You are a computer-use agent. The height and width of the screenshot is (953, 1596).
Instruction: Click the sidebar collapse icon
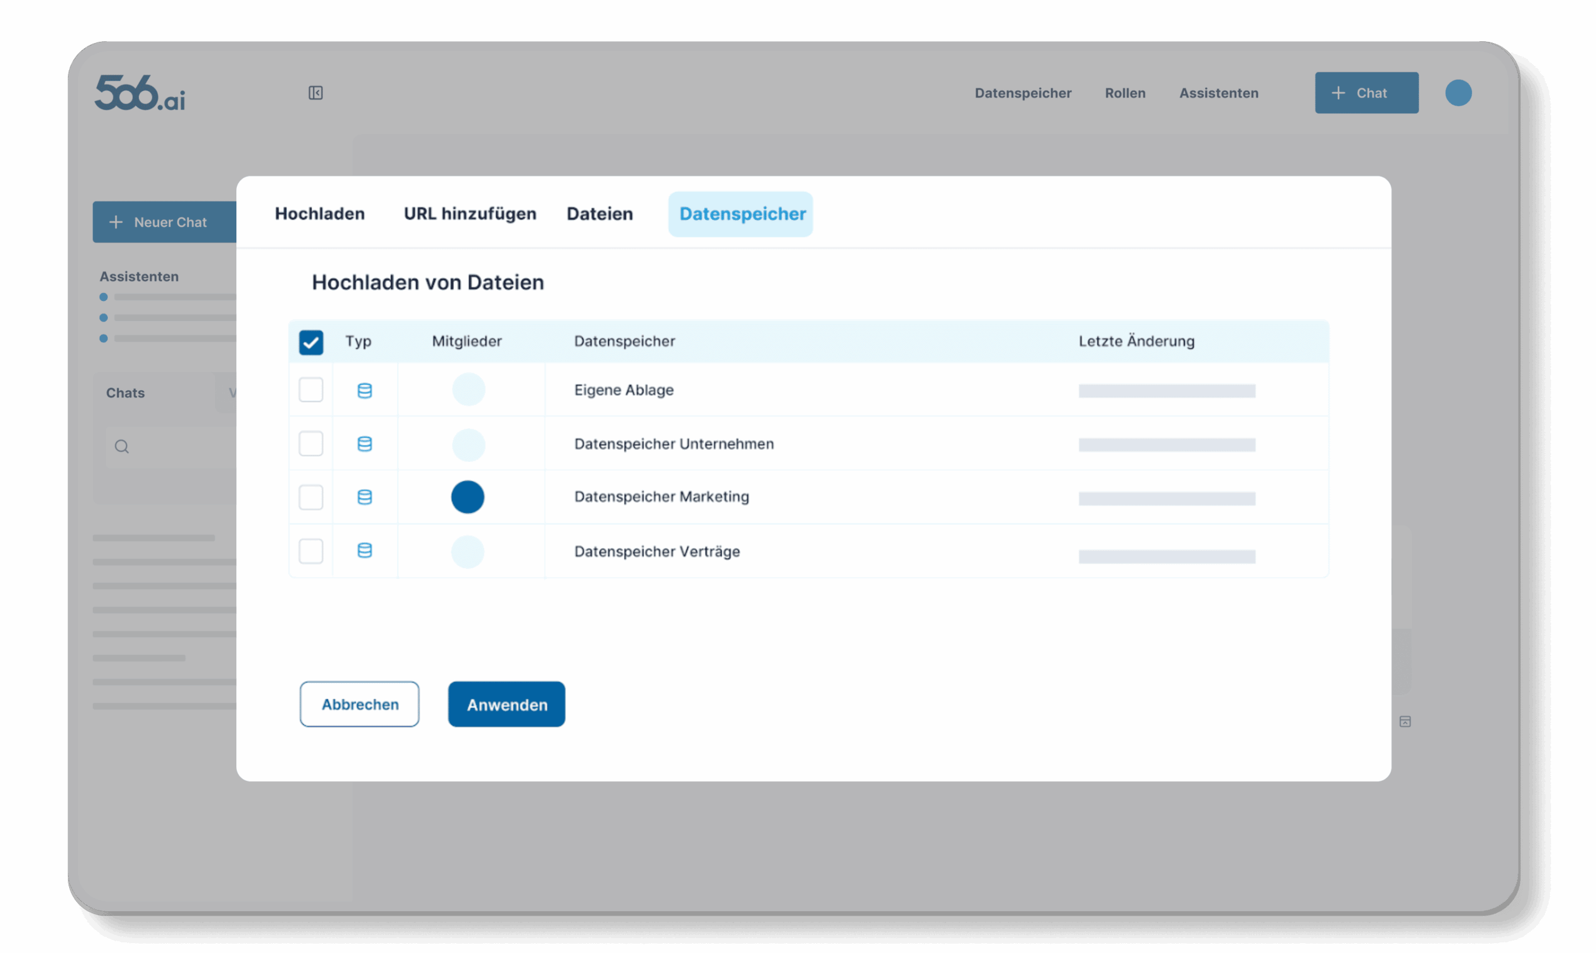315,93
